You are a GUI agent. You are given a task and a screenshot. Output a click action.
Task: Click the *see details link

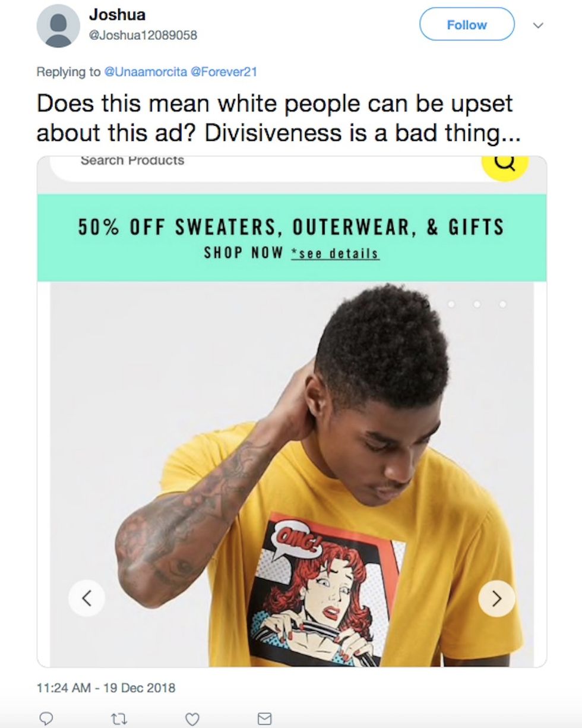(335, 253)
